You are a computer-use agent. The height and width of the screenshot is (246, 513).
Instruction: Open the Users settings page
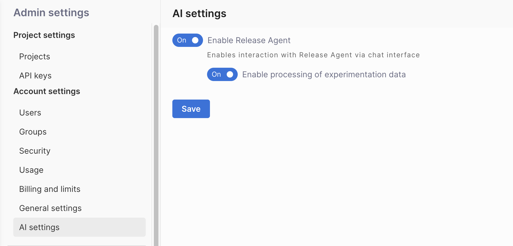30,113
